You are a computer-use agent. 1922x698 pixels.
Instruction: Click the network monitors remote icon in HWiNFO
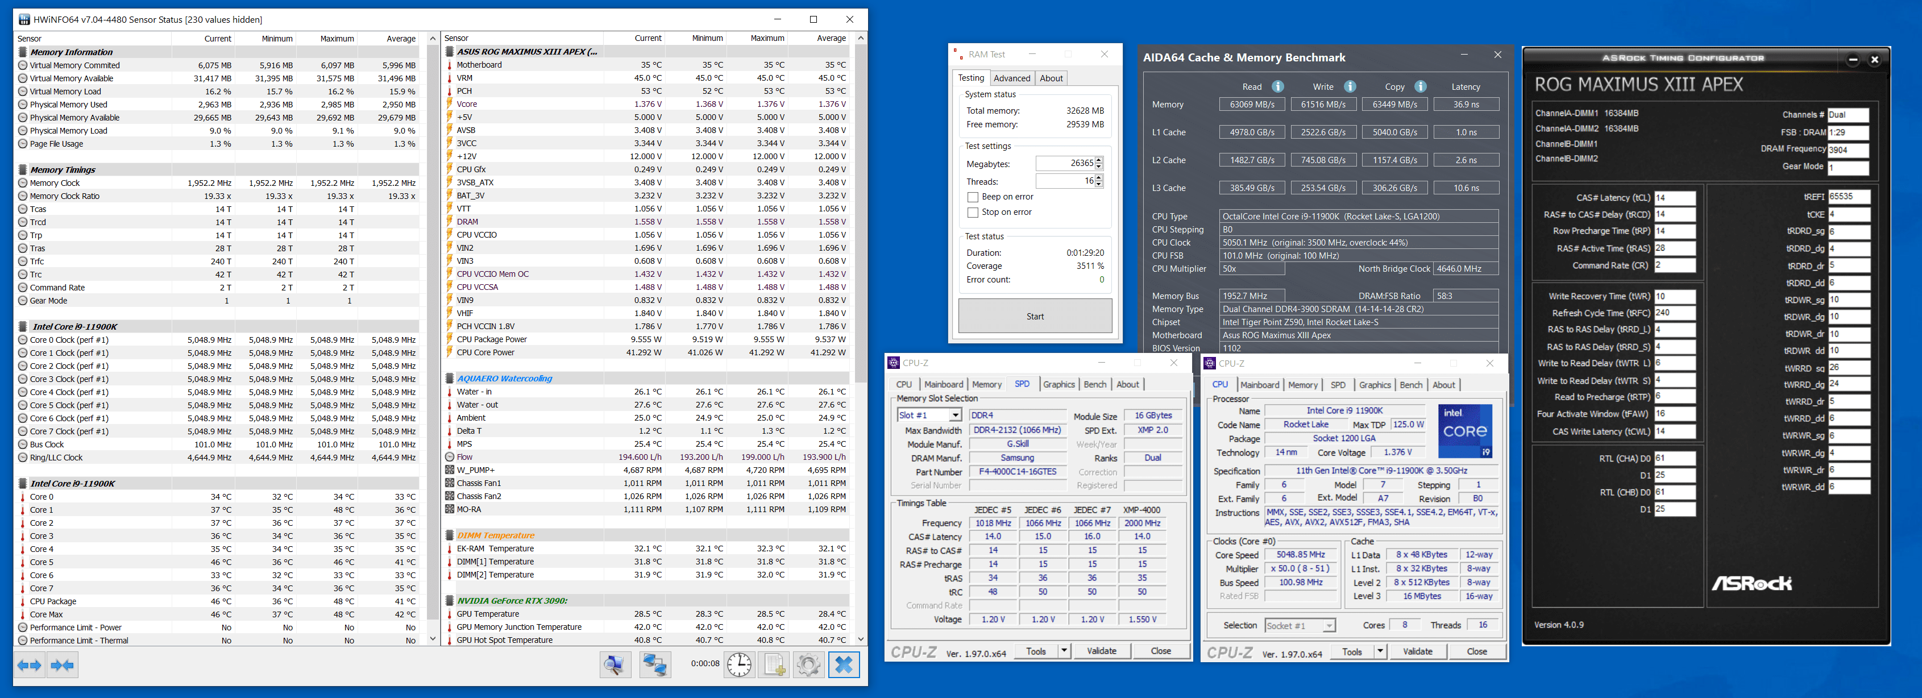tap(655, 664)
